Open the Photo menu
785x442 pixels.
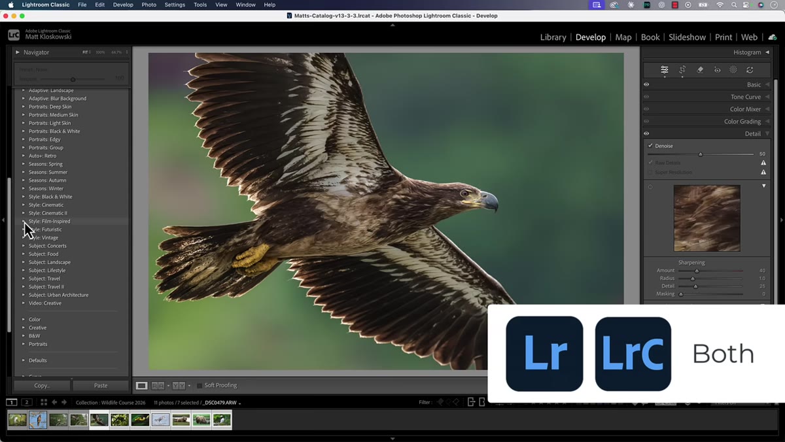tap(149, 5)
